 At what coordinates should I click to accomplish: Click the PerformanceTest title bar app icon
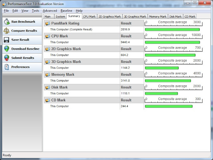pyautogui.click(x=4, y=4)
